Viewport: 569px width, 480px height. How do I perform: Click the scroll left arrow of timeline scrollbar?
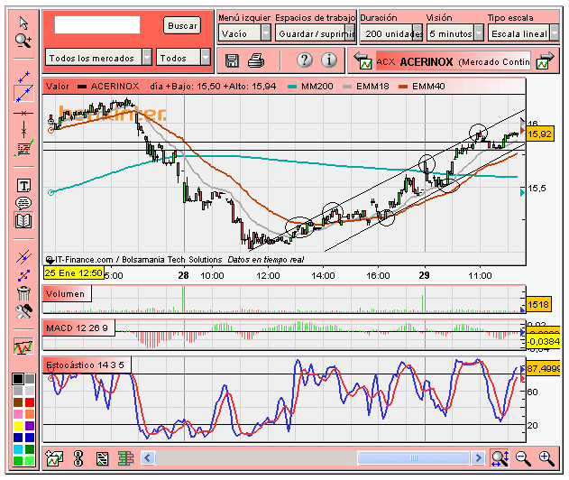point(148,457)
